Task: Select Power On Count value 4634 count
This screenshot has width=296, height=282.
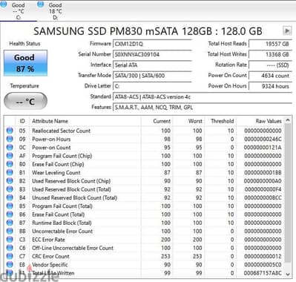Action: [x=270, y=76]
